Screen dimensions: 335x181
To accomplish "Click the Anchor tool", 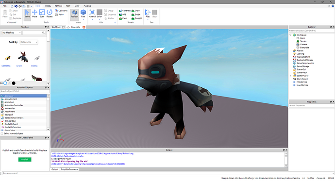I will coord(110,18).
